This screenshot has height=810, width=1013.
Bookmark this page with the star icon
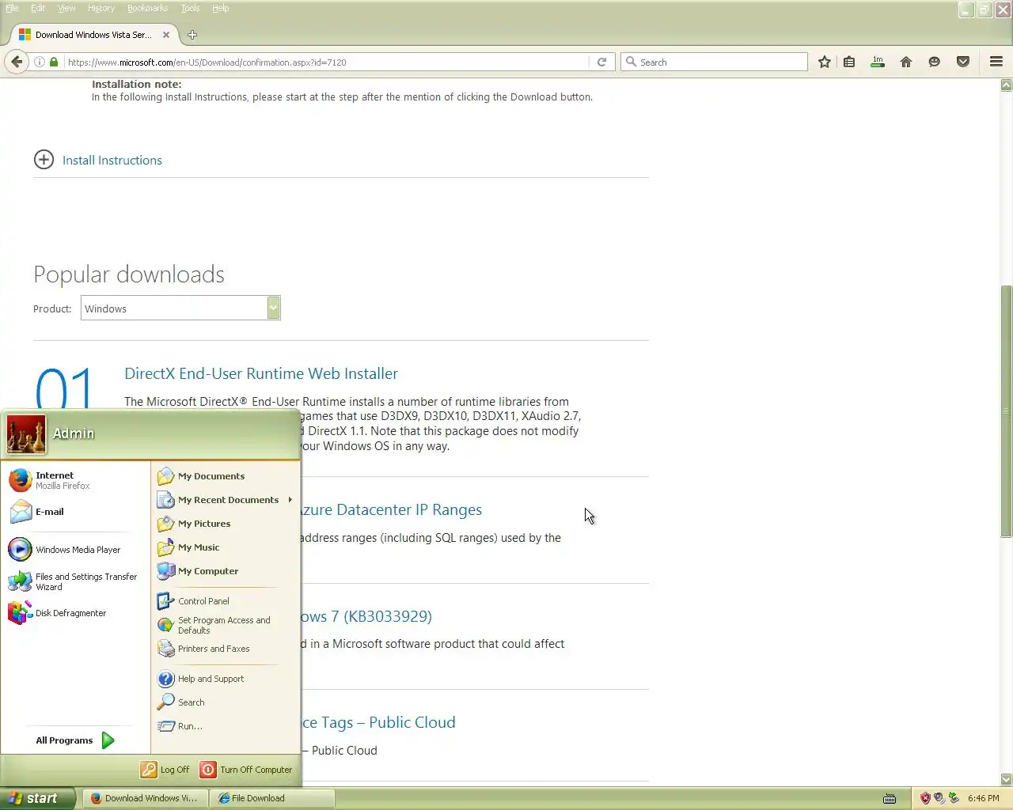(825, 62)
